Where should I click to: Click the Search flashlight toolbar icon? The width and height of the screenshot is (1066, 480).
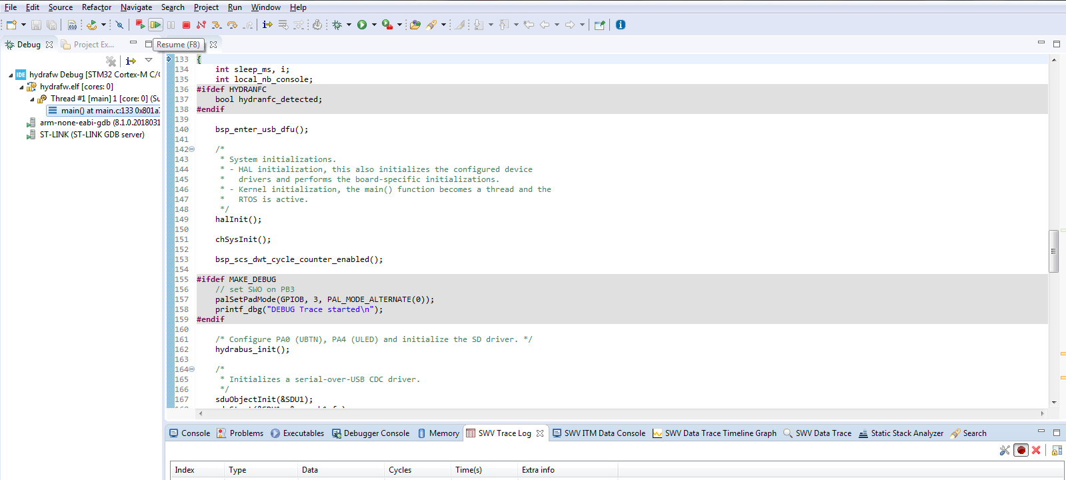[431, 25]
